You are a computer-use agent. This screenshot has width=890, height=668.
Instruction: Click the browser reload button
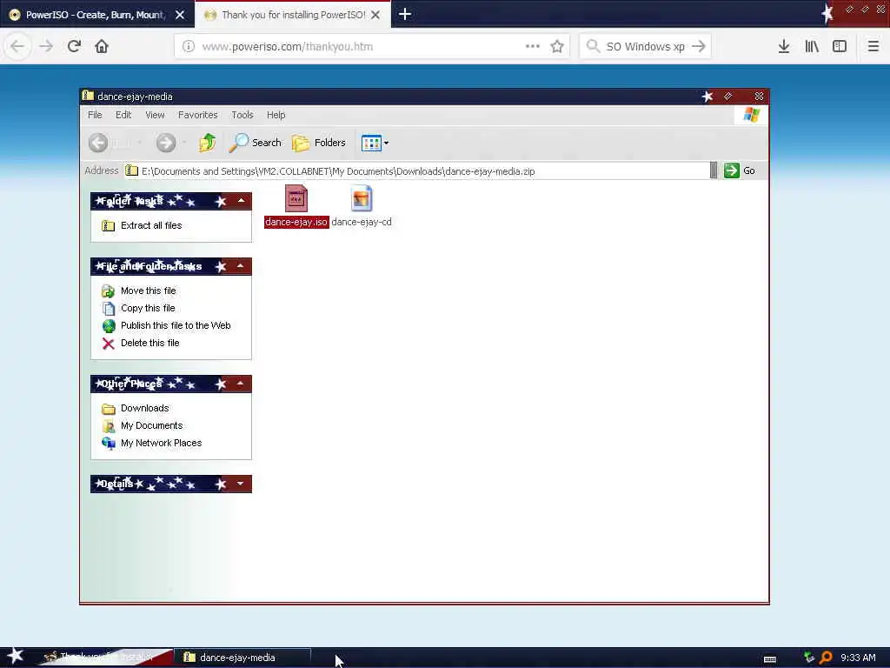pos(74,46)
